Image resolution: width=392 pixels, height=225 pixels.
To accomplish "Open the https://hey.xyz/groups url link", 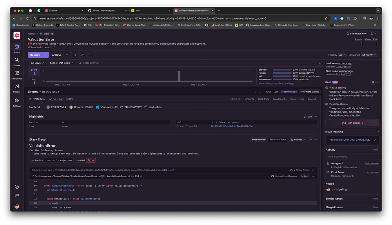I will [x=225, y=122].
